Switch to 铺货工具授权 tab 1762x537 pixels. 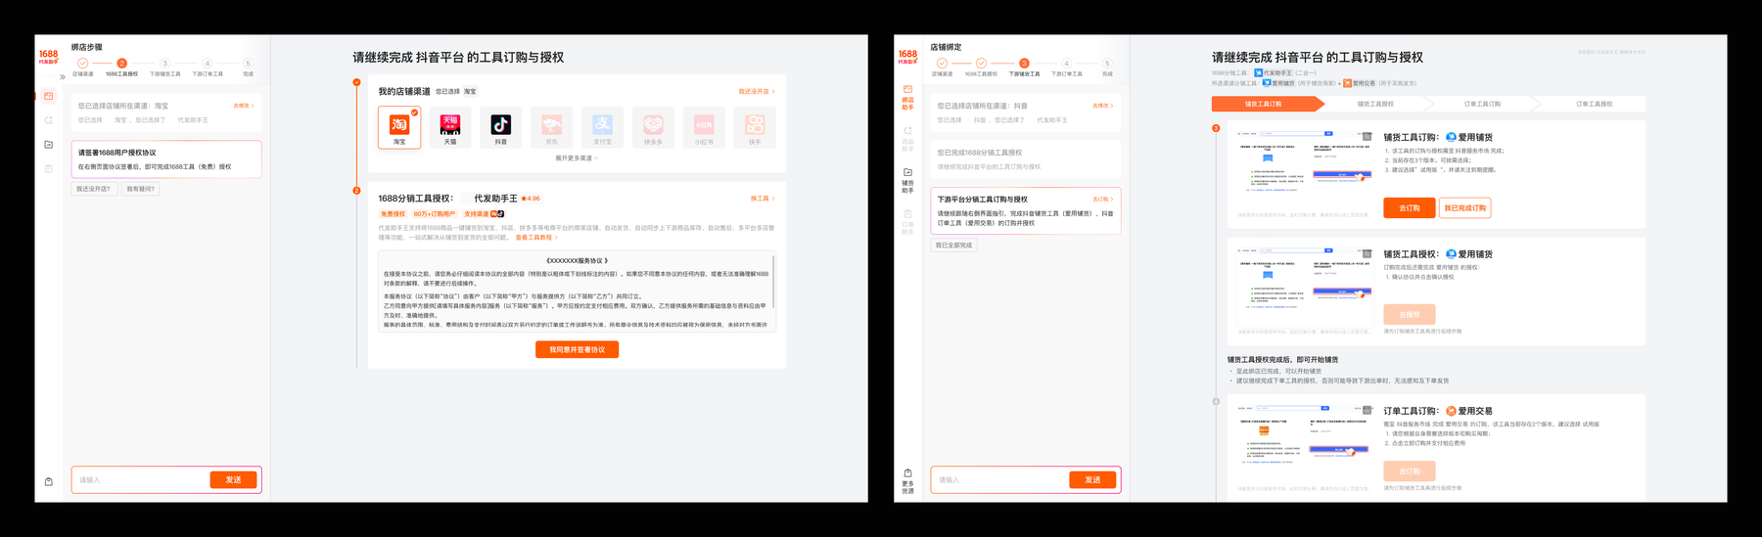(x=1375, y=104)
